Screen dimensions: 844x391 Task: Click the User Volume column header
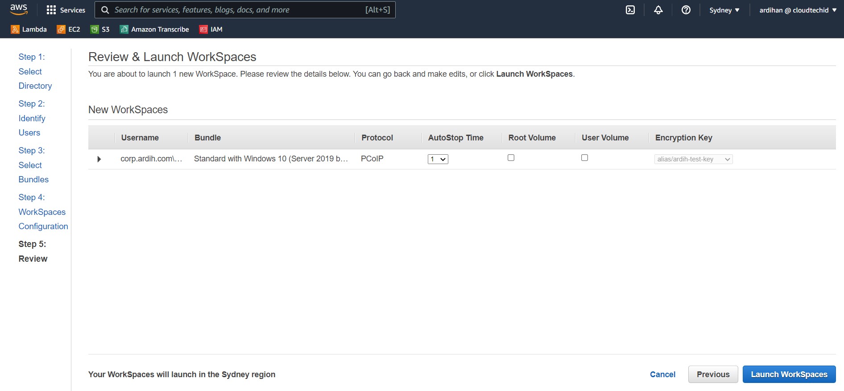[605, 138]
